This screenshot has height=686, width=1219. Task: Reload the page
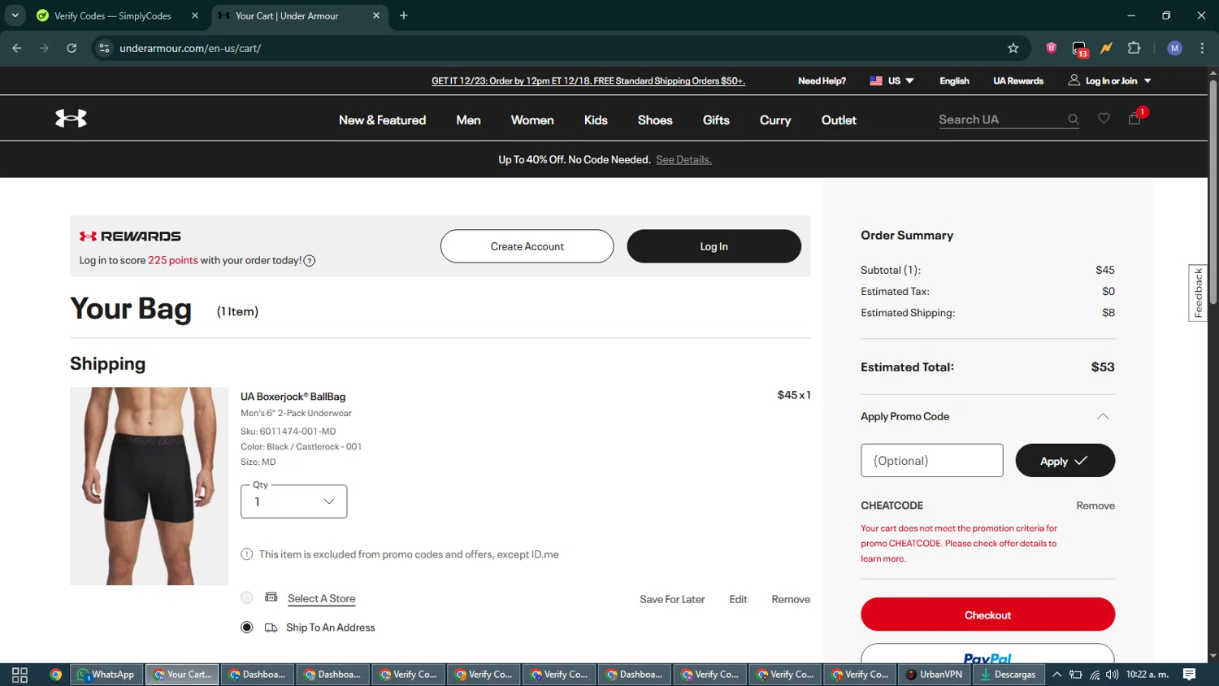(x=72, y=48)
